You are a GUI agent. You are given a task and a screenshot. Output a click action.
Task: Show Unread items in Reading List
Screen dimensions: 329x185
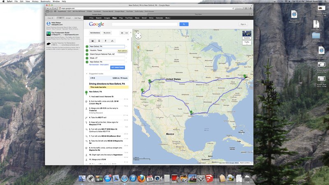(68, 18)
